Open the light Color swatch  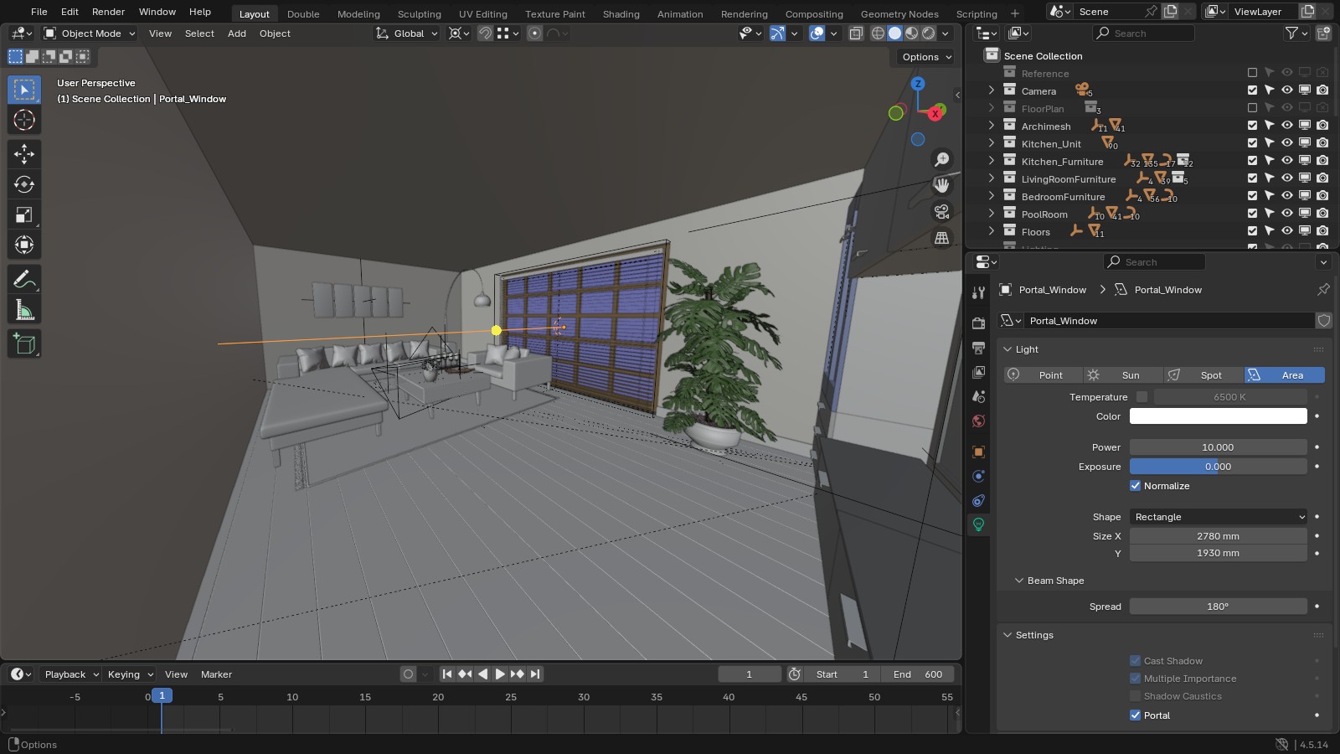click(x=1219, y=416)
